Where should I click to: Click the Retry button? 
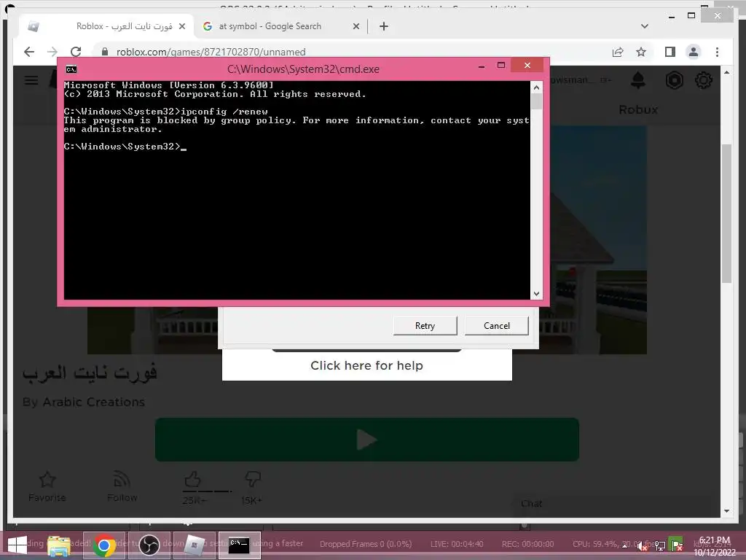pyautogui.click(x=425, y=326)
